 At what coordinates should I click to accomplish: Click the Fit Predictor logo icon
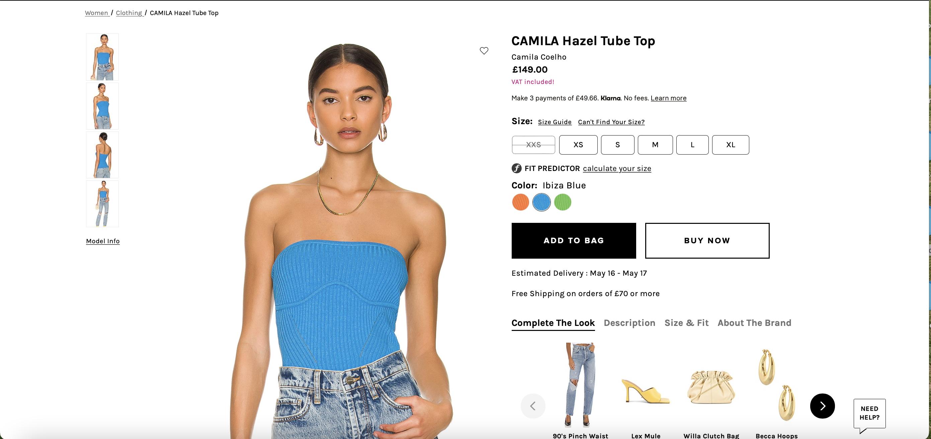point(516,168)
